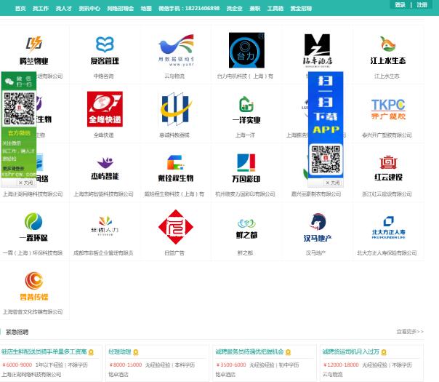The width and height of the screenshot is (439, 382).
Task: Open the 一霖环保 green-blue logo
Action: [34, 227]
